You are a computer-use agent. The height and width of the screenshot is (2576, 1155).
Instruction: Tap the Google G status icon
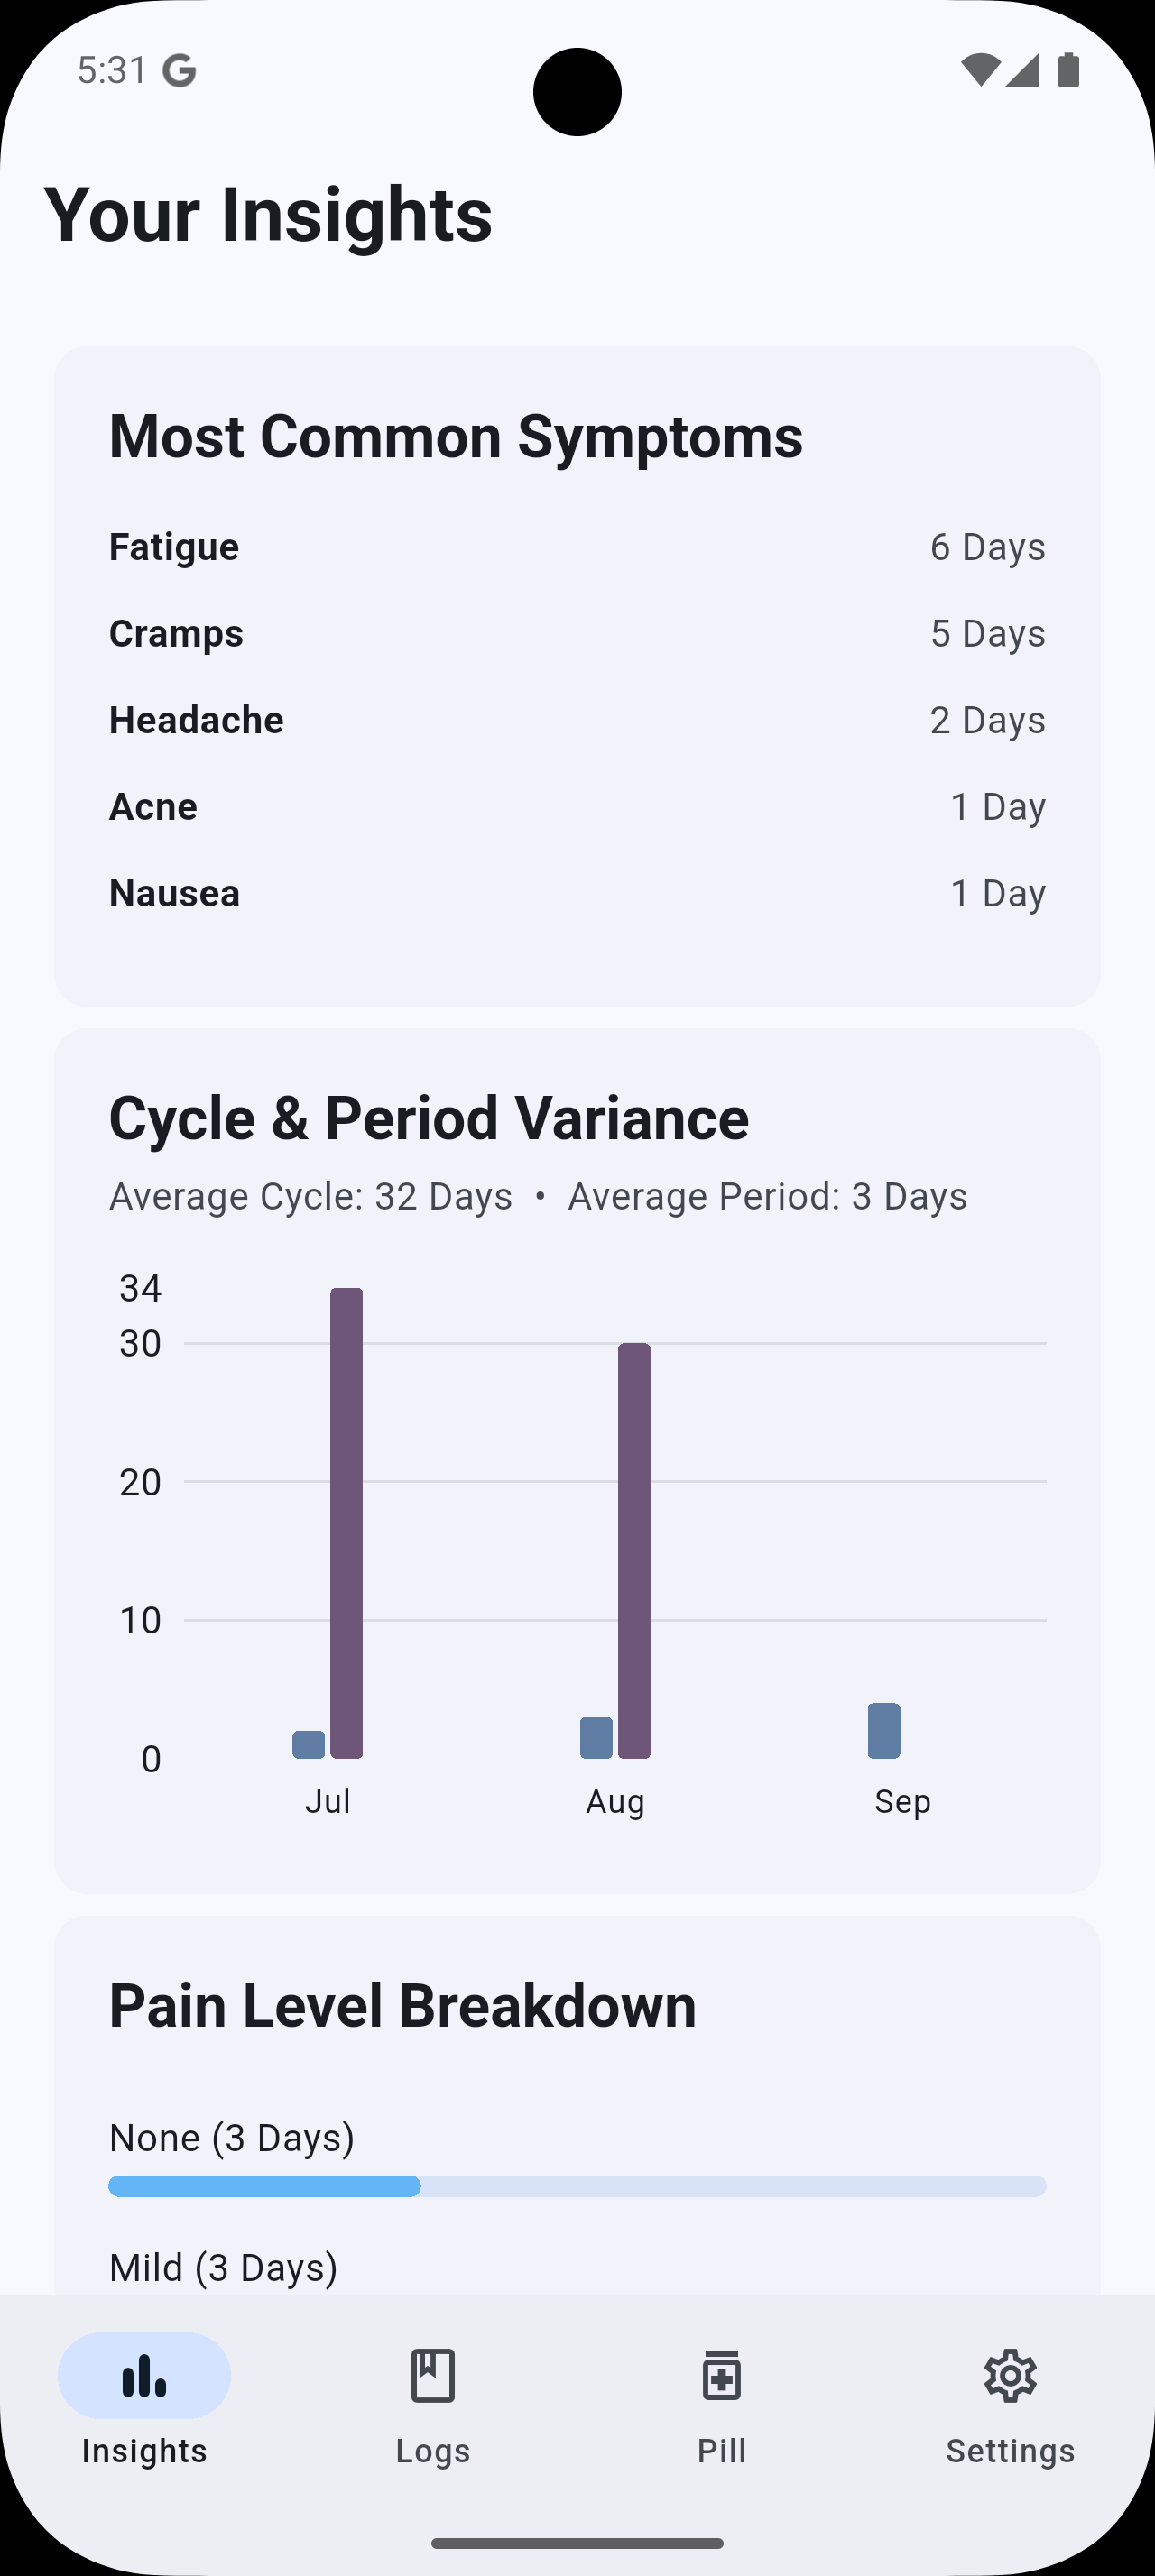point(179,71)
